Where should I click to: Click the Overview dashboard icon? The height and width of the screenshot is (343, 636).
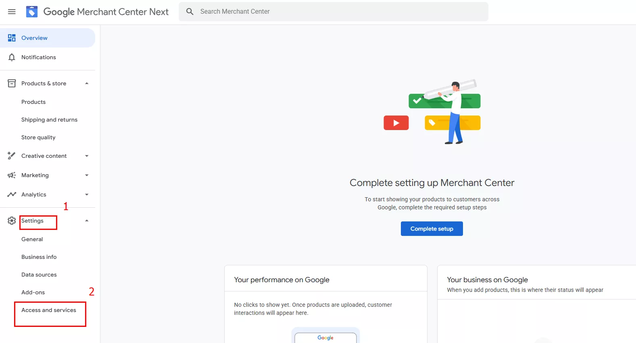[12, 38]
